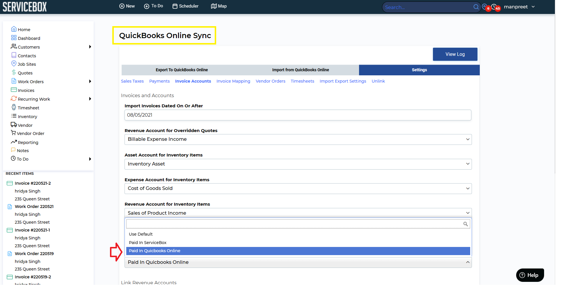Expand the manpreet user menu
563x290 pixels.
point(519,7)
